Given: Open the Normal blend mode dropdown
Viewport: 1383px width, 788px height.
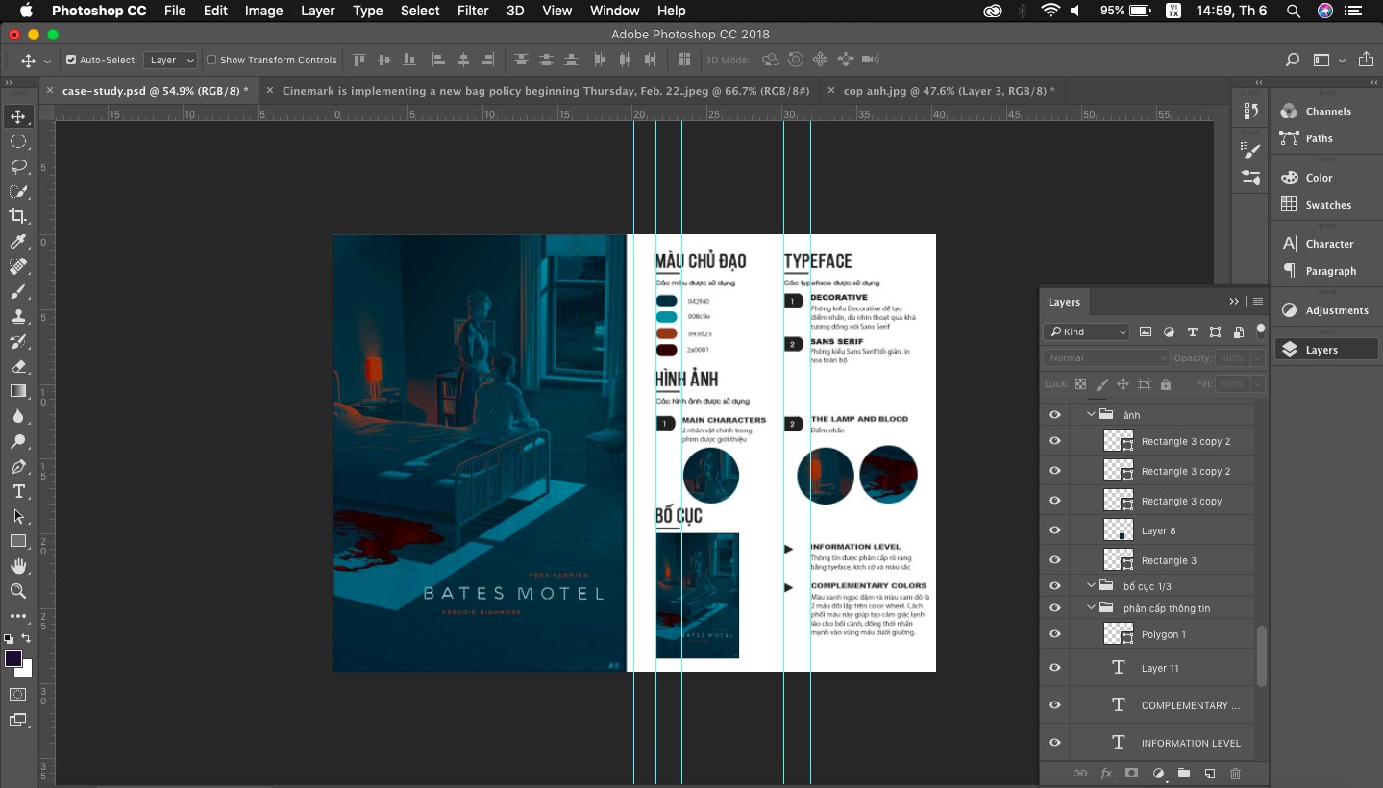Looking at the screenshot, I should coord(1106,357).
